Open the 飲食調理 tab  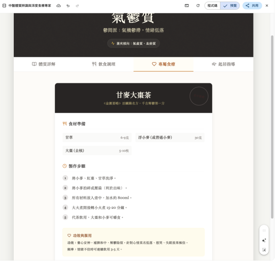[x=104, y=64]
